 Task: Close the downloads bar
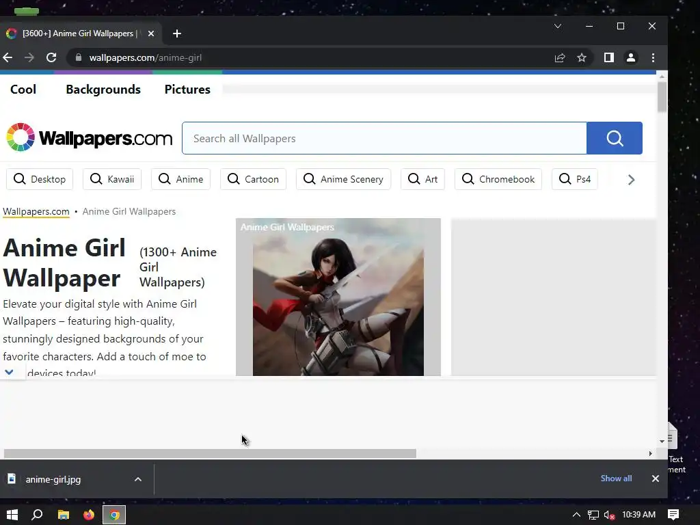(x=656, y=479)
